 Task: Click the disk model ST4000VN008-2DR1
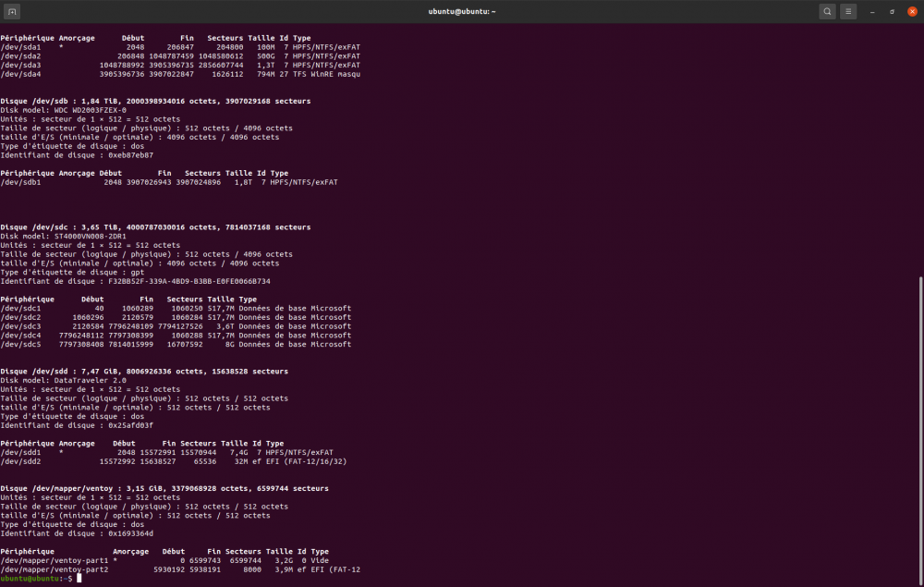(x=91, y=237)
